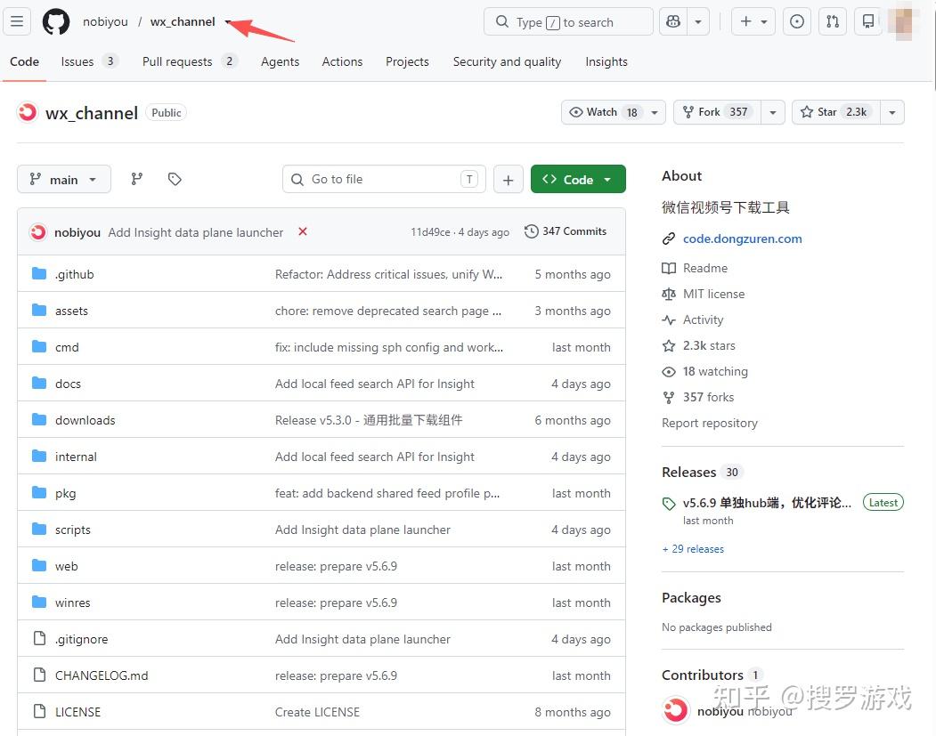Expand Fork options dropdown arrow
Screen dimensions: 936x736
(x=773, y=112)
